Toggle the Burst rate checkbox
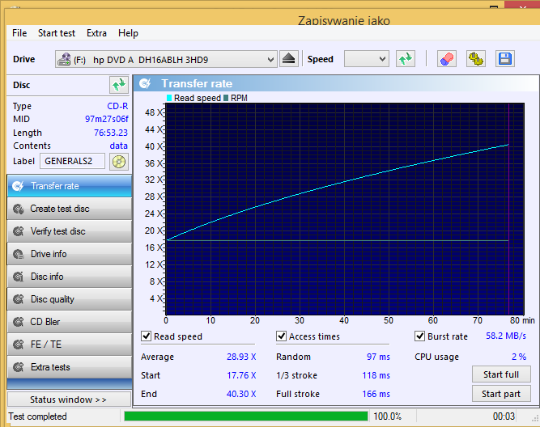Image resolution: width=540 pixels, height=427 pixels. (419, 336)
